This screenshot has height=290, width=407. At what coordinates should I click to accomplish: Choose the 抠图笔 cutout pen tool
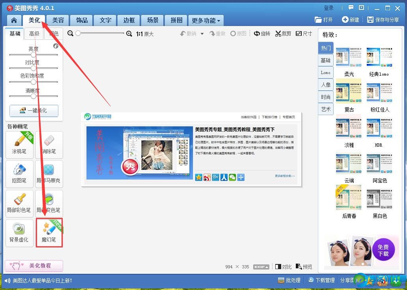click(x=19, y=174)
